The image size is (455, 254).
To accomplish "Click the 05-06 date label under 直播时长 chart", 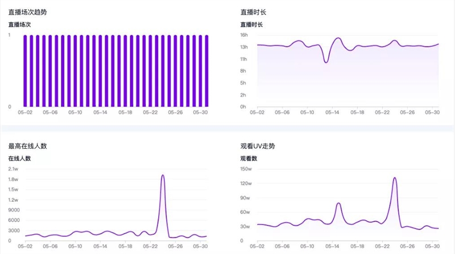I will coord(282,113).
